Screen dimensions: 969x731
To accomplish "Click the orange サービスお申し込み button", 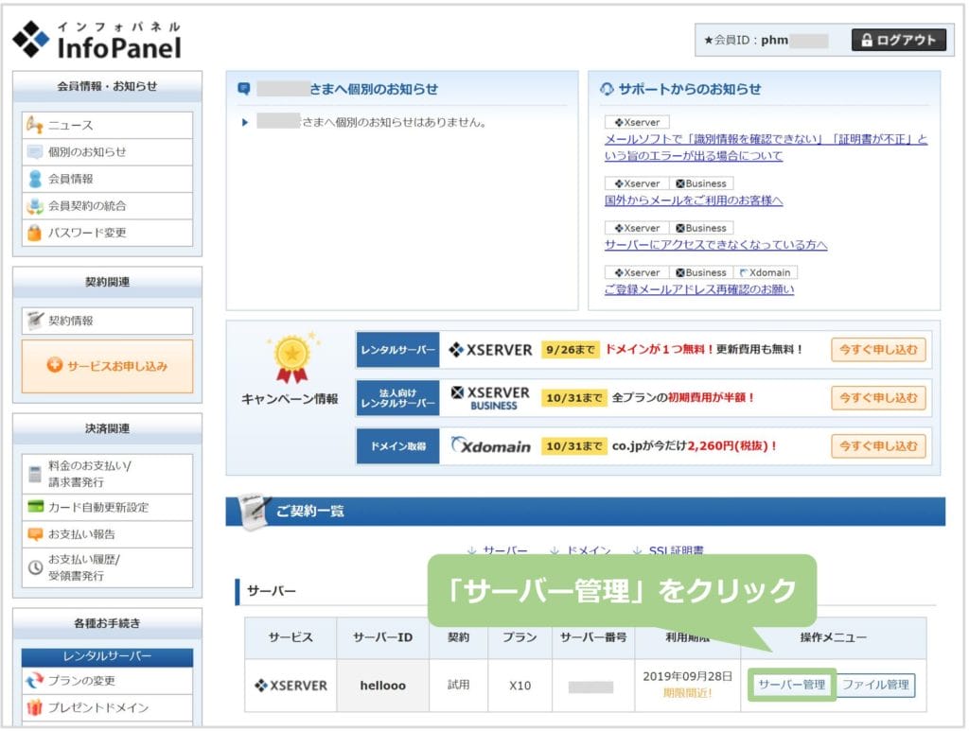I will [x=107, y=366].
